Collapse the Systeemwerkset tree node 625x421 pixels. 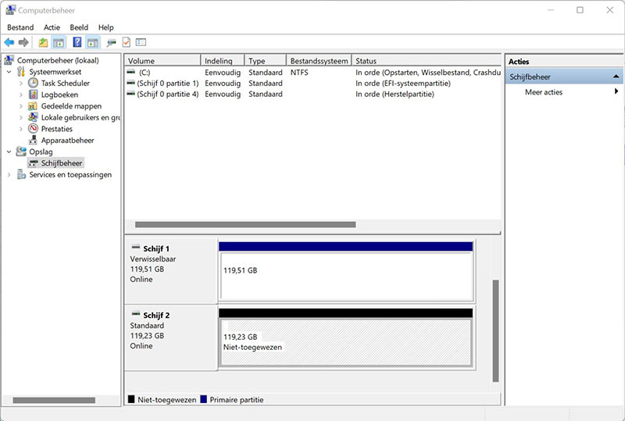9,72
